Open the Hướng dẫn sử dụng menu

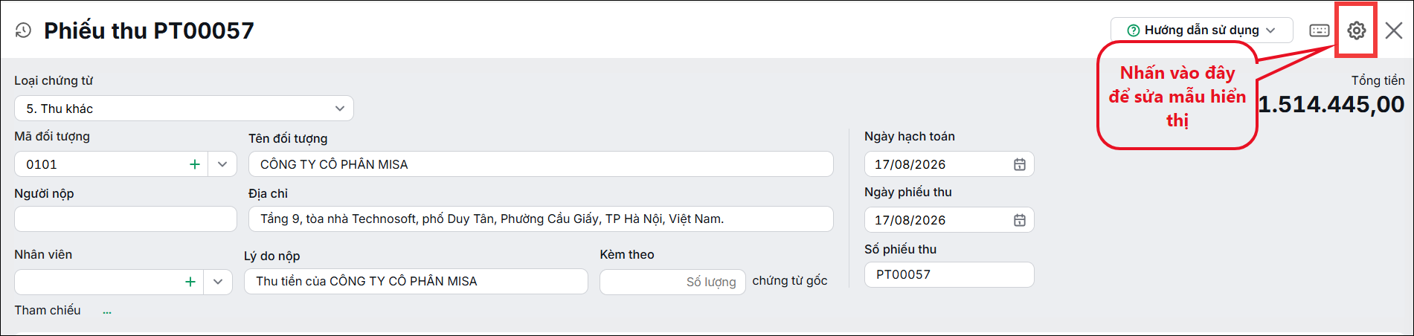1202,30
